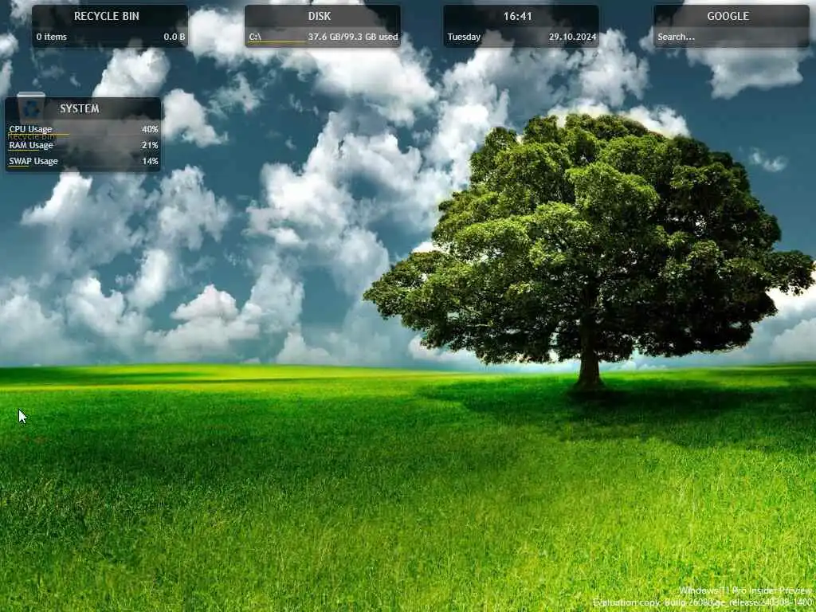
Task: Click the 'SWAP Usage' label
Action: tap(33, 161)
